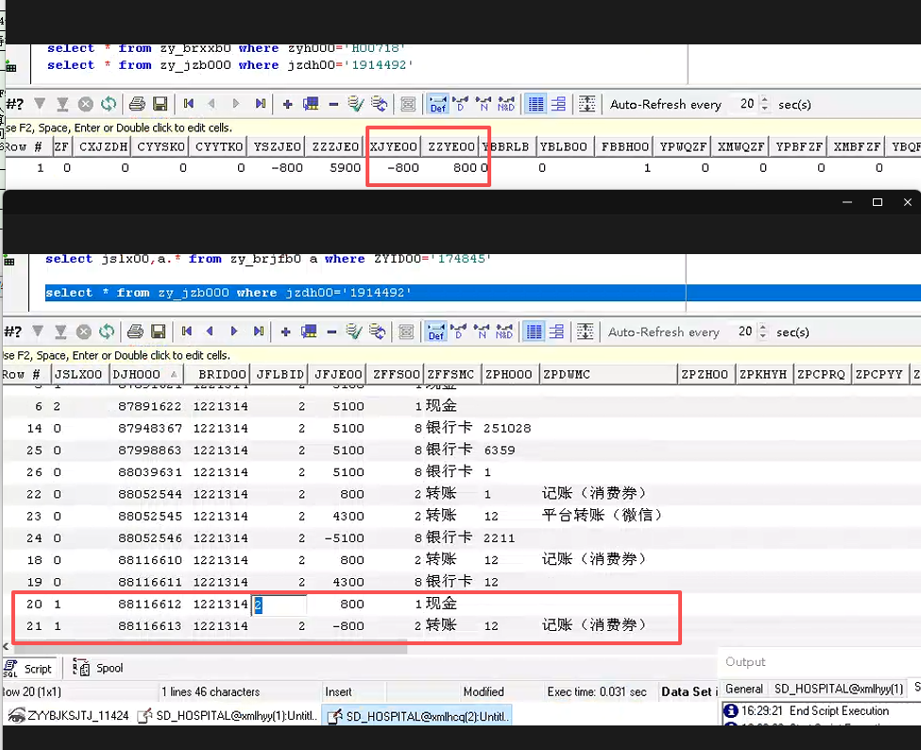The width and height of the screenshot is (921, 750).
Task: Click the refresh icon in back window toolbar
Action: [x=108, y=104]
